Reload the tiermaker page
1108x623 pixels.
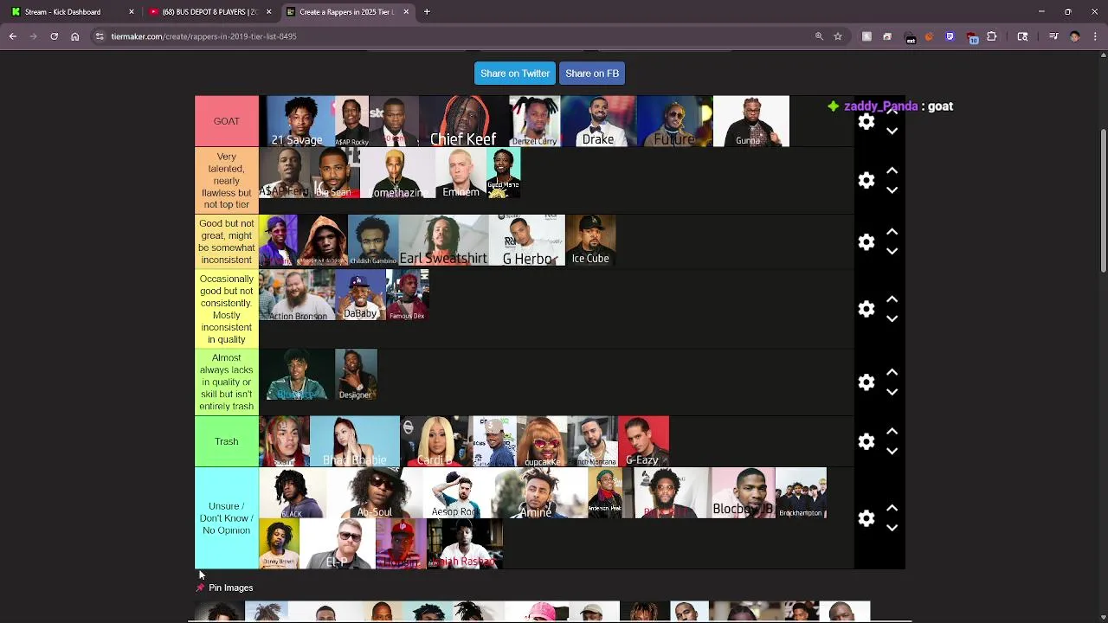54,36
